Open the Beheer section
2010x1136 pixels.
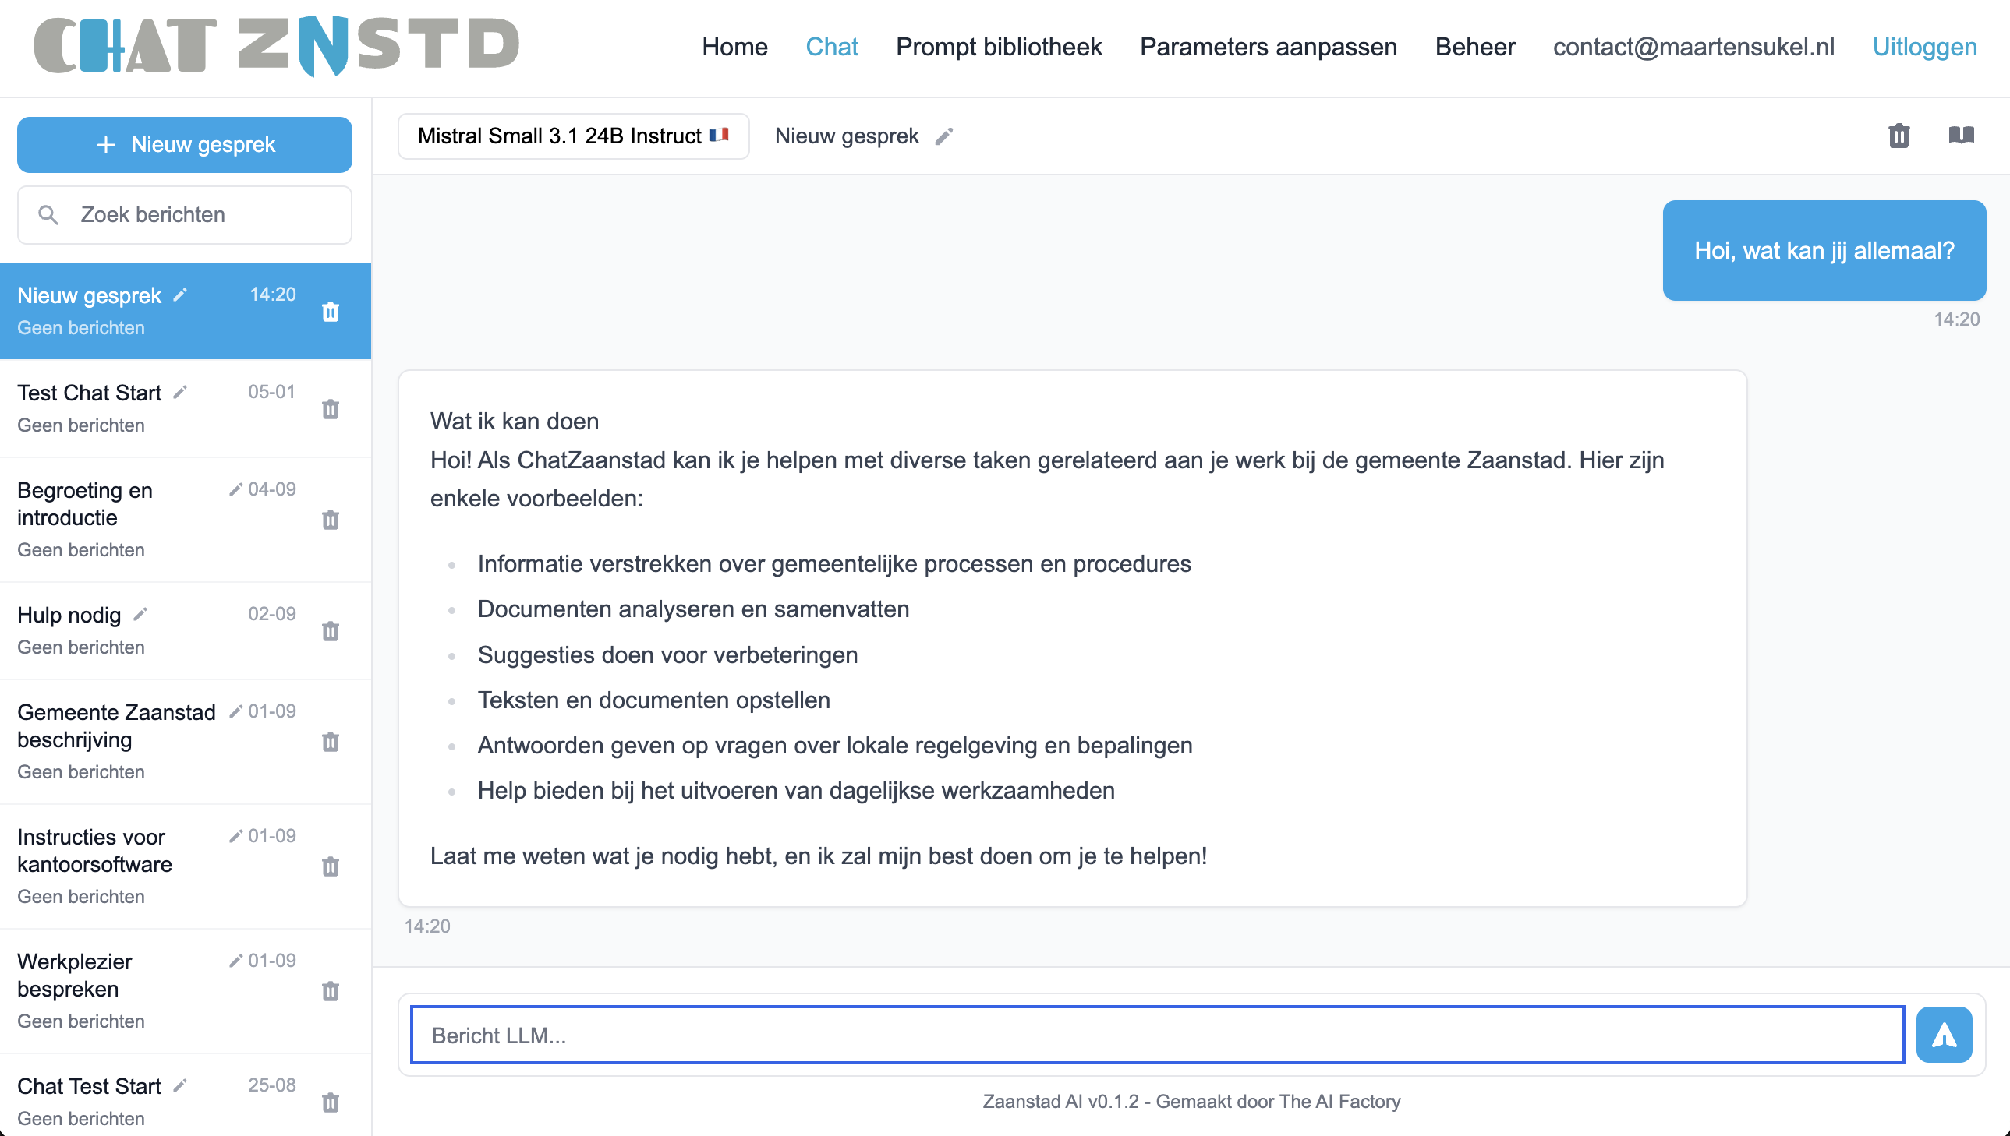pyautogui.click(x=1474, y=47)
